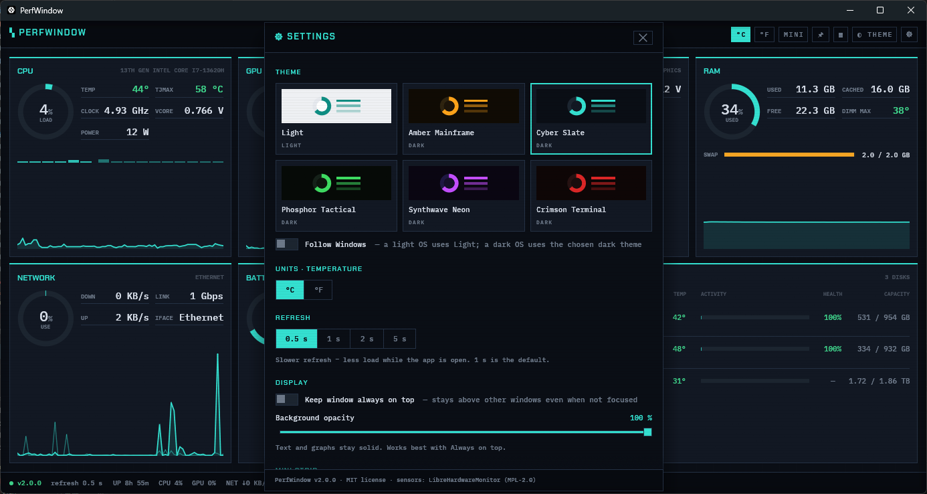Click the Settings footer license text
927x494 pixels.
405,480
